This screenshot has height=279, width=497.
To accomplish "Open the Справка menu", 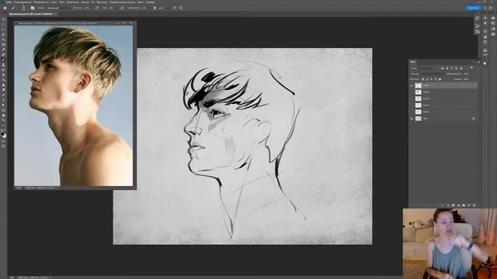I will click(150, 2).
